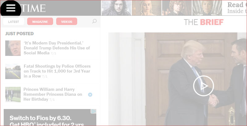
Task: Click the Cersei on throne banner image
Action: pyautogui.click(x=207, y=8)
